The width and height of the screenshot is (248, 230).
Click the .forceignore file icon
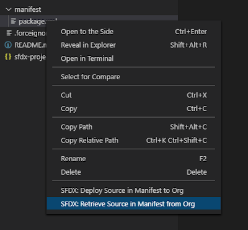tap(9, 33)
